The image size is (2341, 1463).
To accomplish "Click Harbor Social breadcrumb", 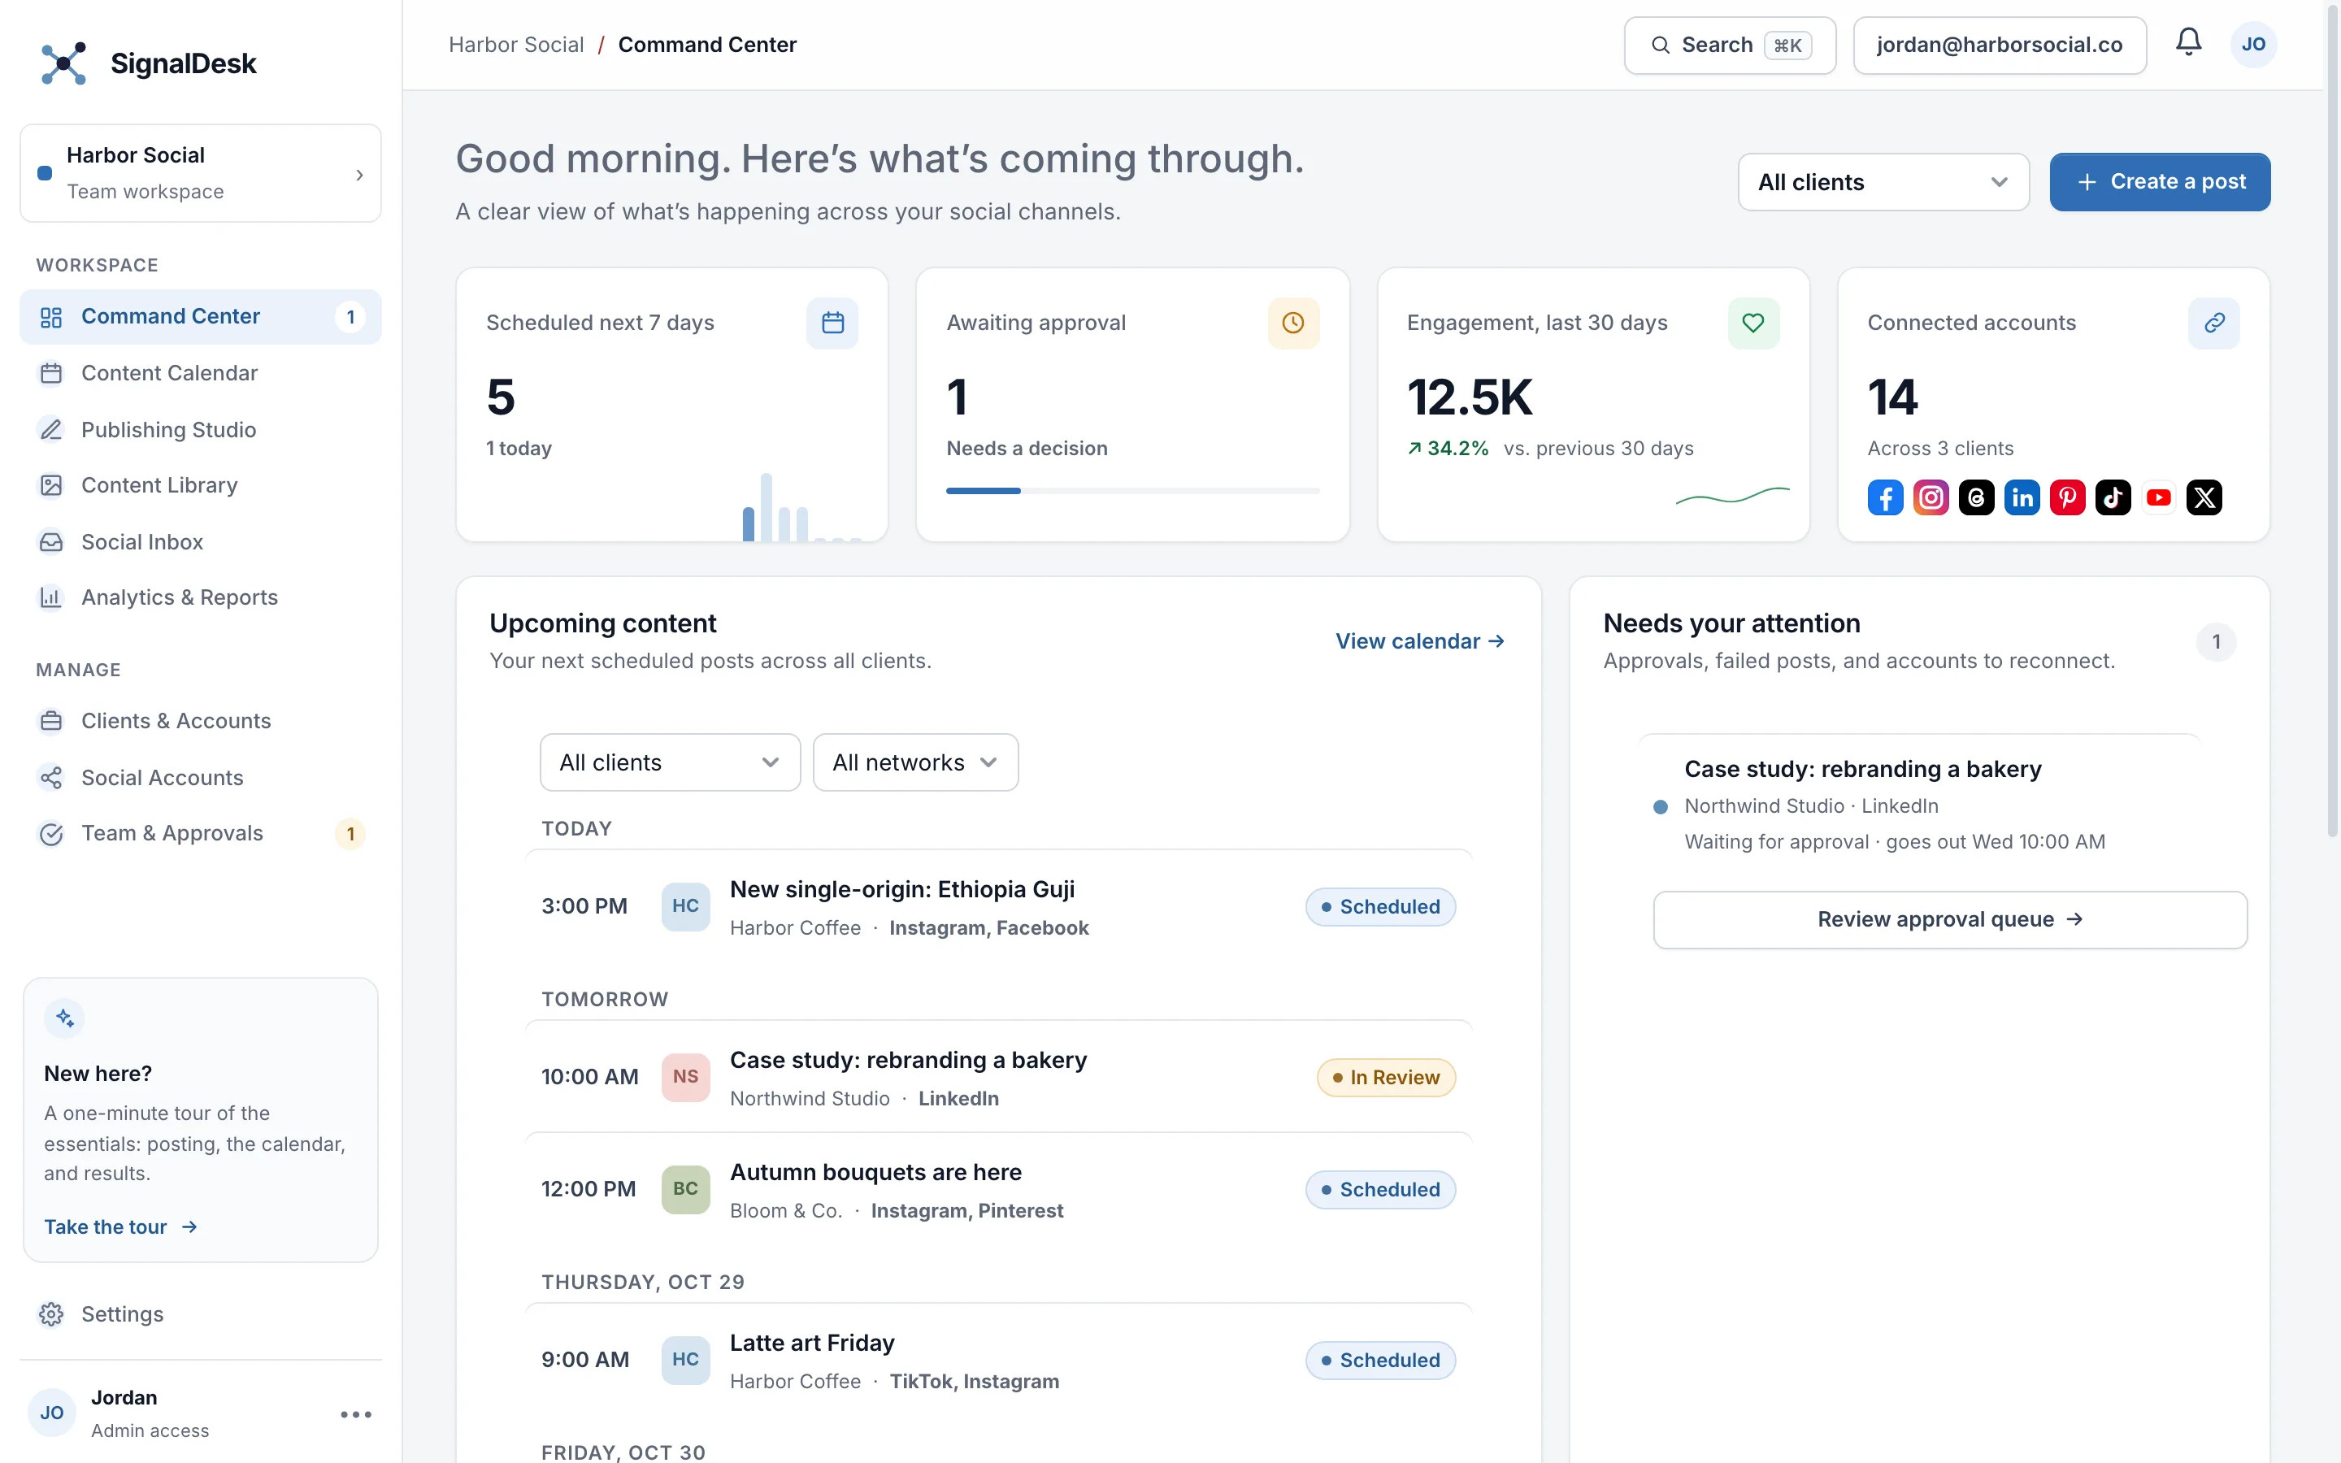I will point(515,45).
